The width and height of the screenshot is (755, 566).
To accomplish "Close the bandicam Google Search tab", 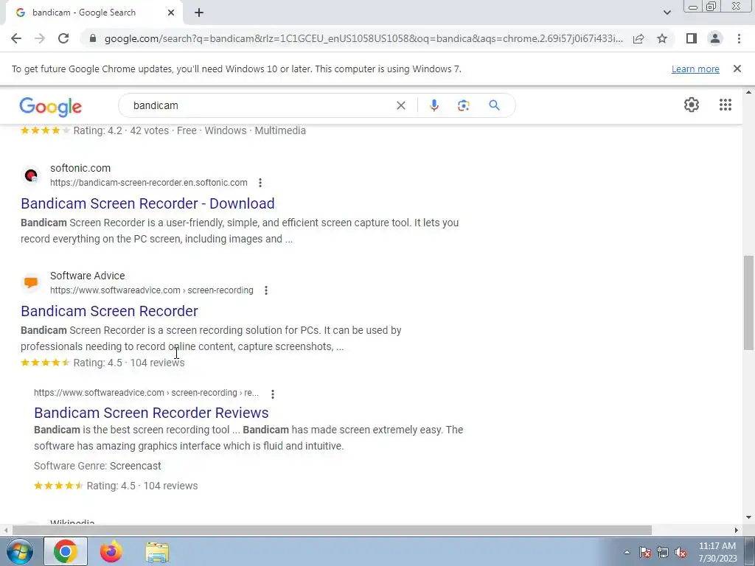I will tap(171, 13).
